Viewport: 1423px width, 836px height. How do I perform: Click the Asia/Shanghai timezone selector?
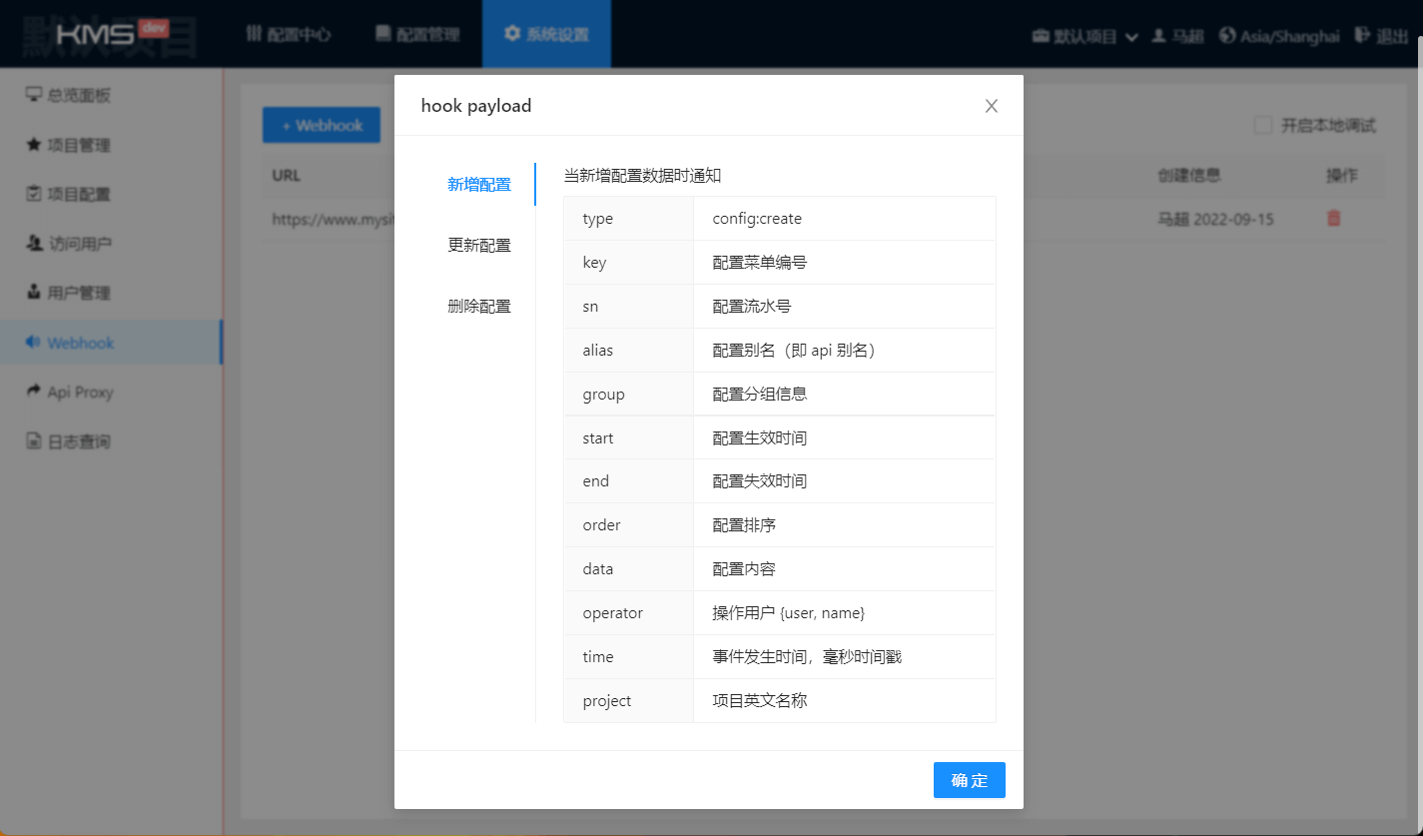tap(1278, 36)
